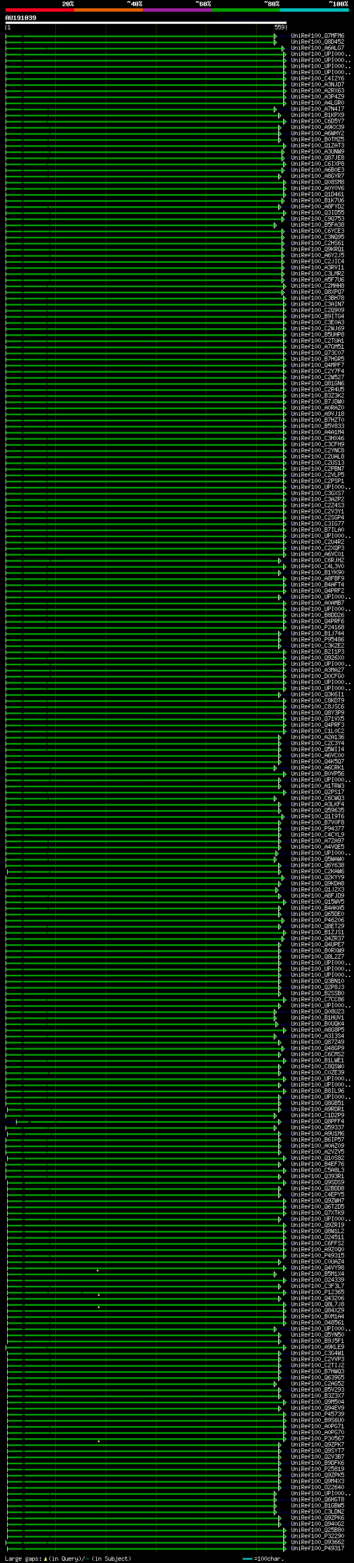Select the UniRef100_Q5WAW0 label

(x=317, y=858)
